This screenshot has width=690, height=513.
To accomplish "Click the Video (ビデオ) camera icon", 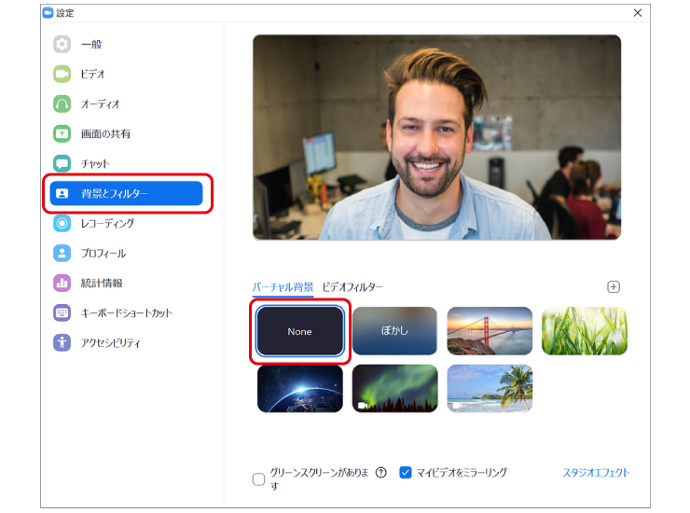I will (62, 74).
